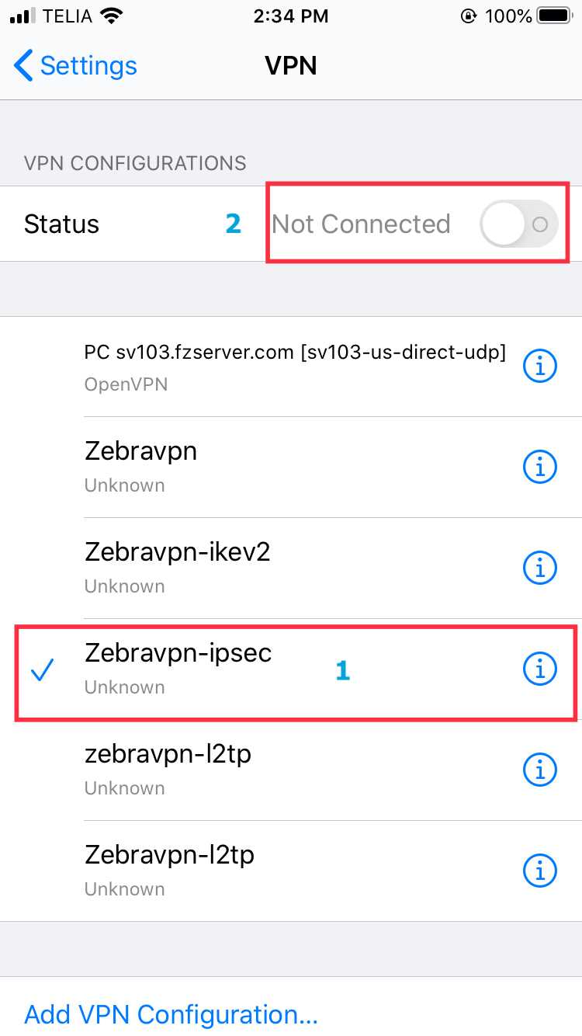
Task: Tap Add VPN Configuration link
Action: 171,1014
